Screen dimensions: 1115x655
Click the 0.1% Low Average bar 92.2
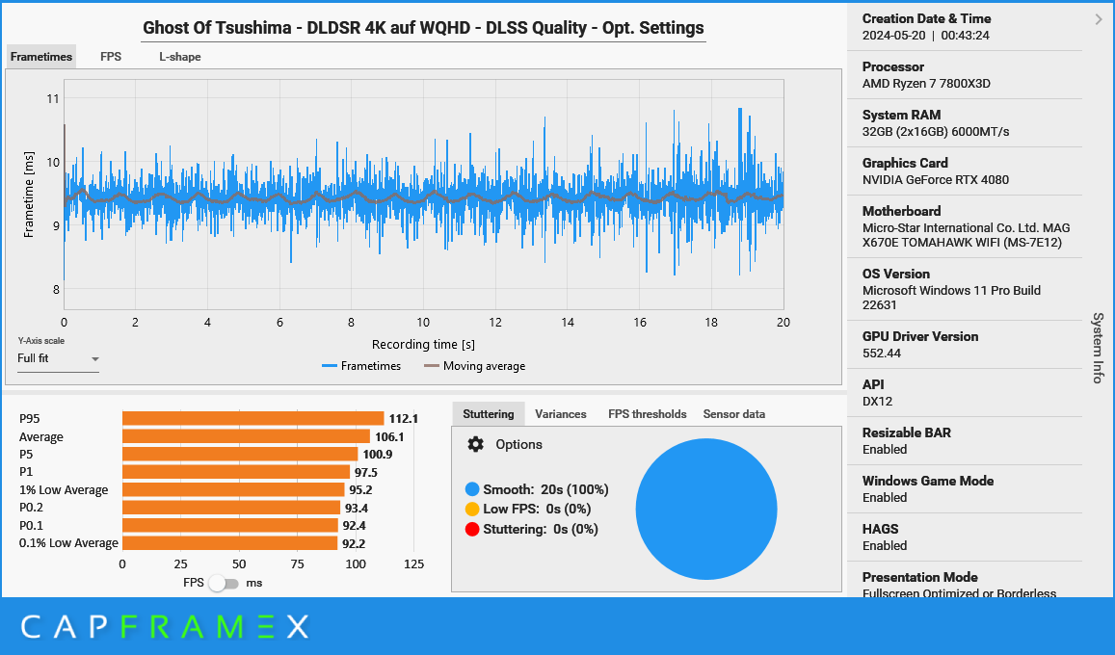click(x=229, y=543)
